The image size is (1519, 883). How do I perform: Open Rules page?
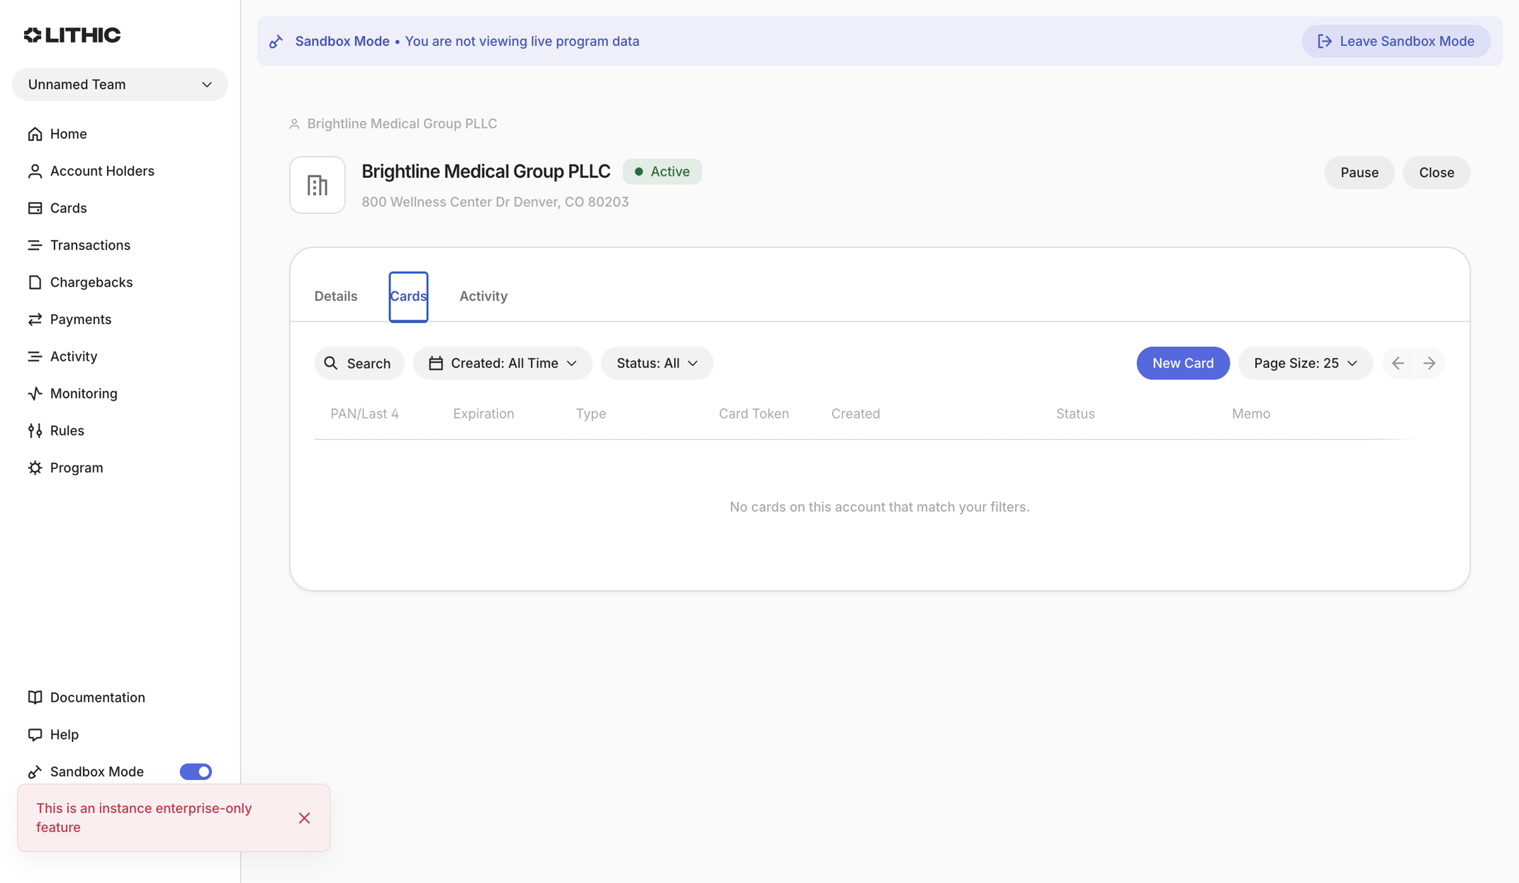click(67, 430)
